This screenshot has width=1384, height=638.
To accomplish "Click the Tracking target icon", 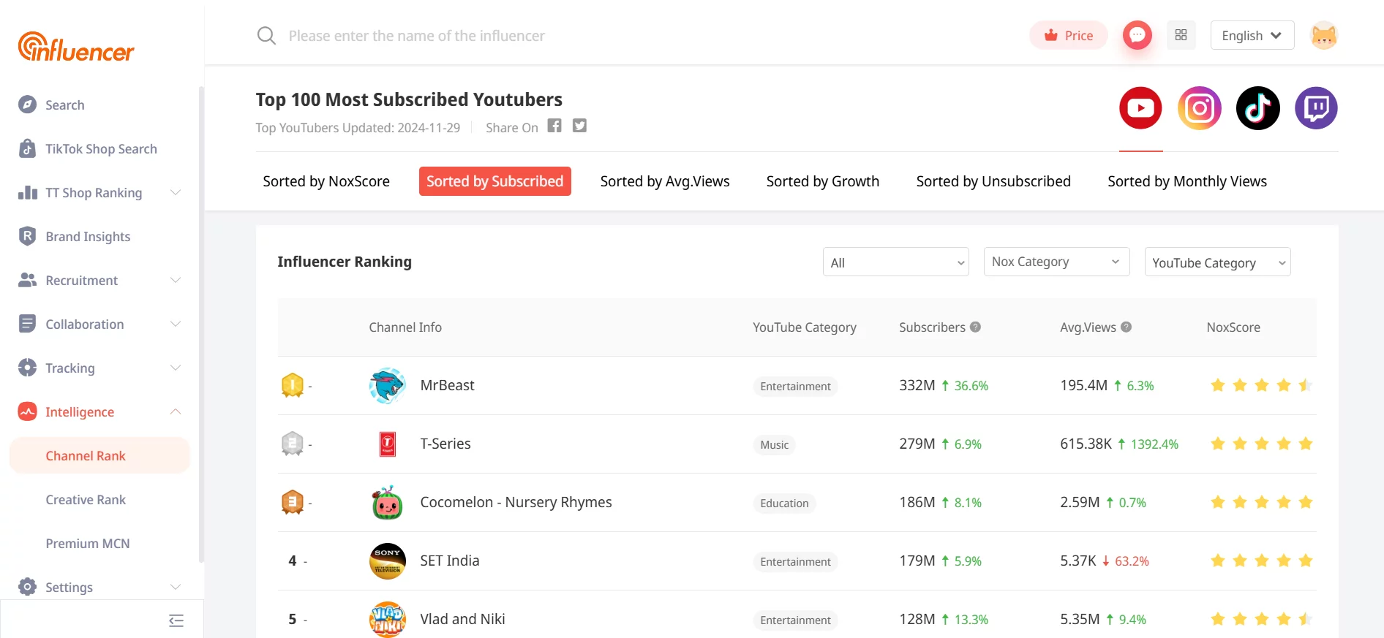I will 27,368.
